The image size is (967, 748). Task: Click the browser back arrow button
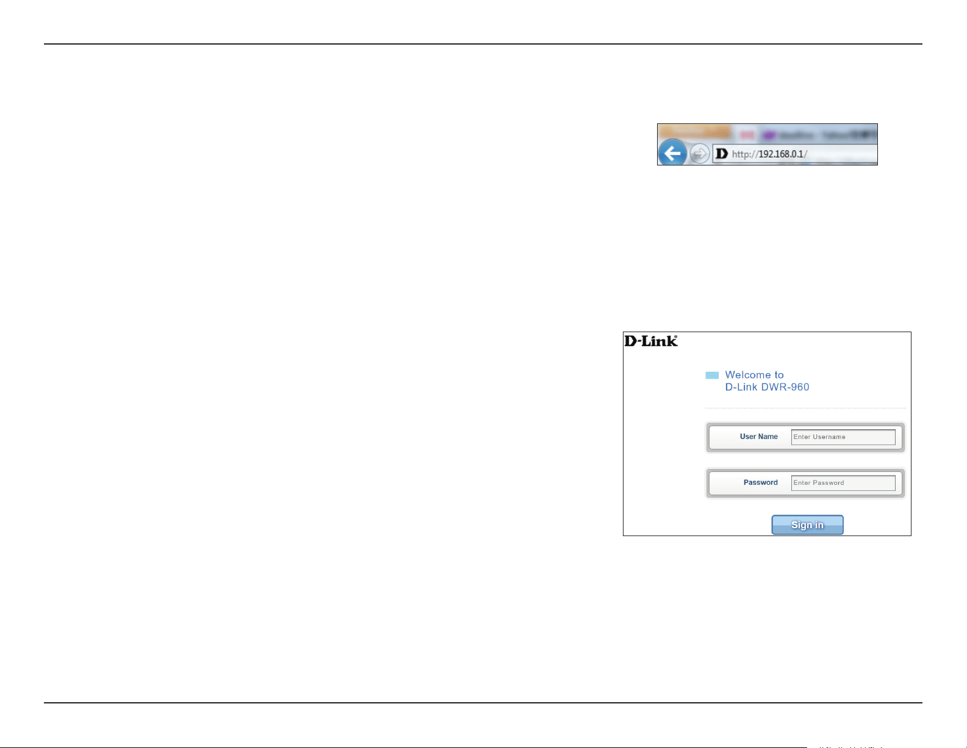[x=672, y=153]
